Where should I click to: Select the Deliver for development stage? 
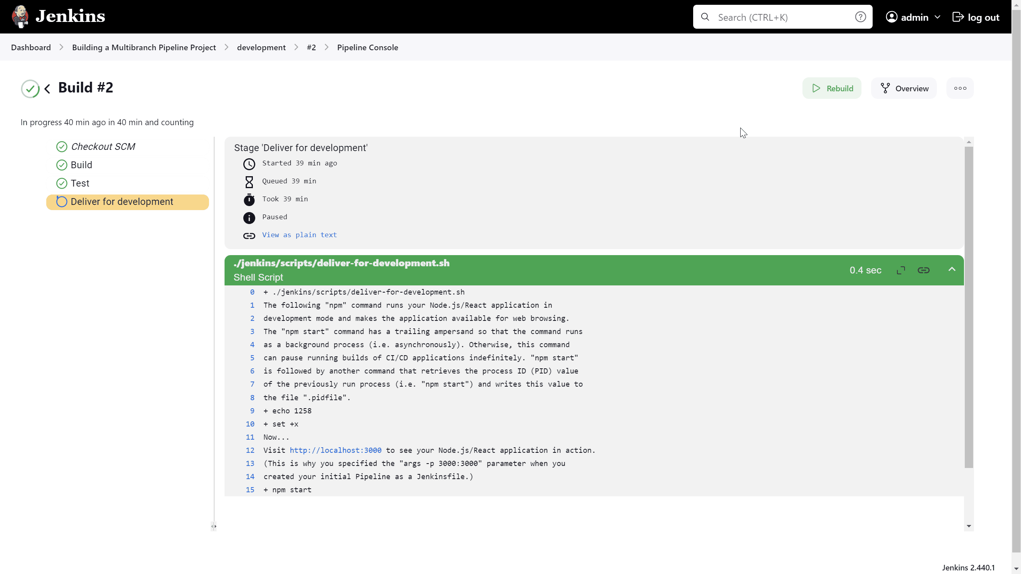coord(122,202)
